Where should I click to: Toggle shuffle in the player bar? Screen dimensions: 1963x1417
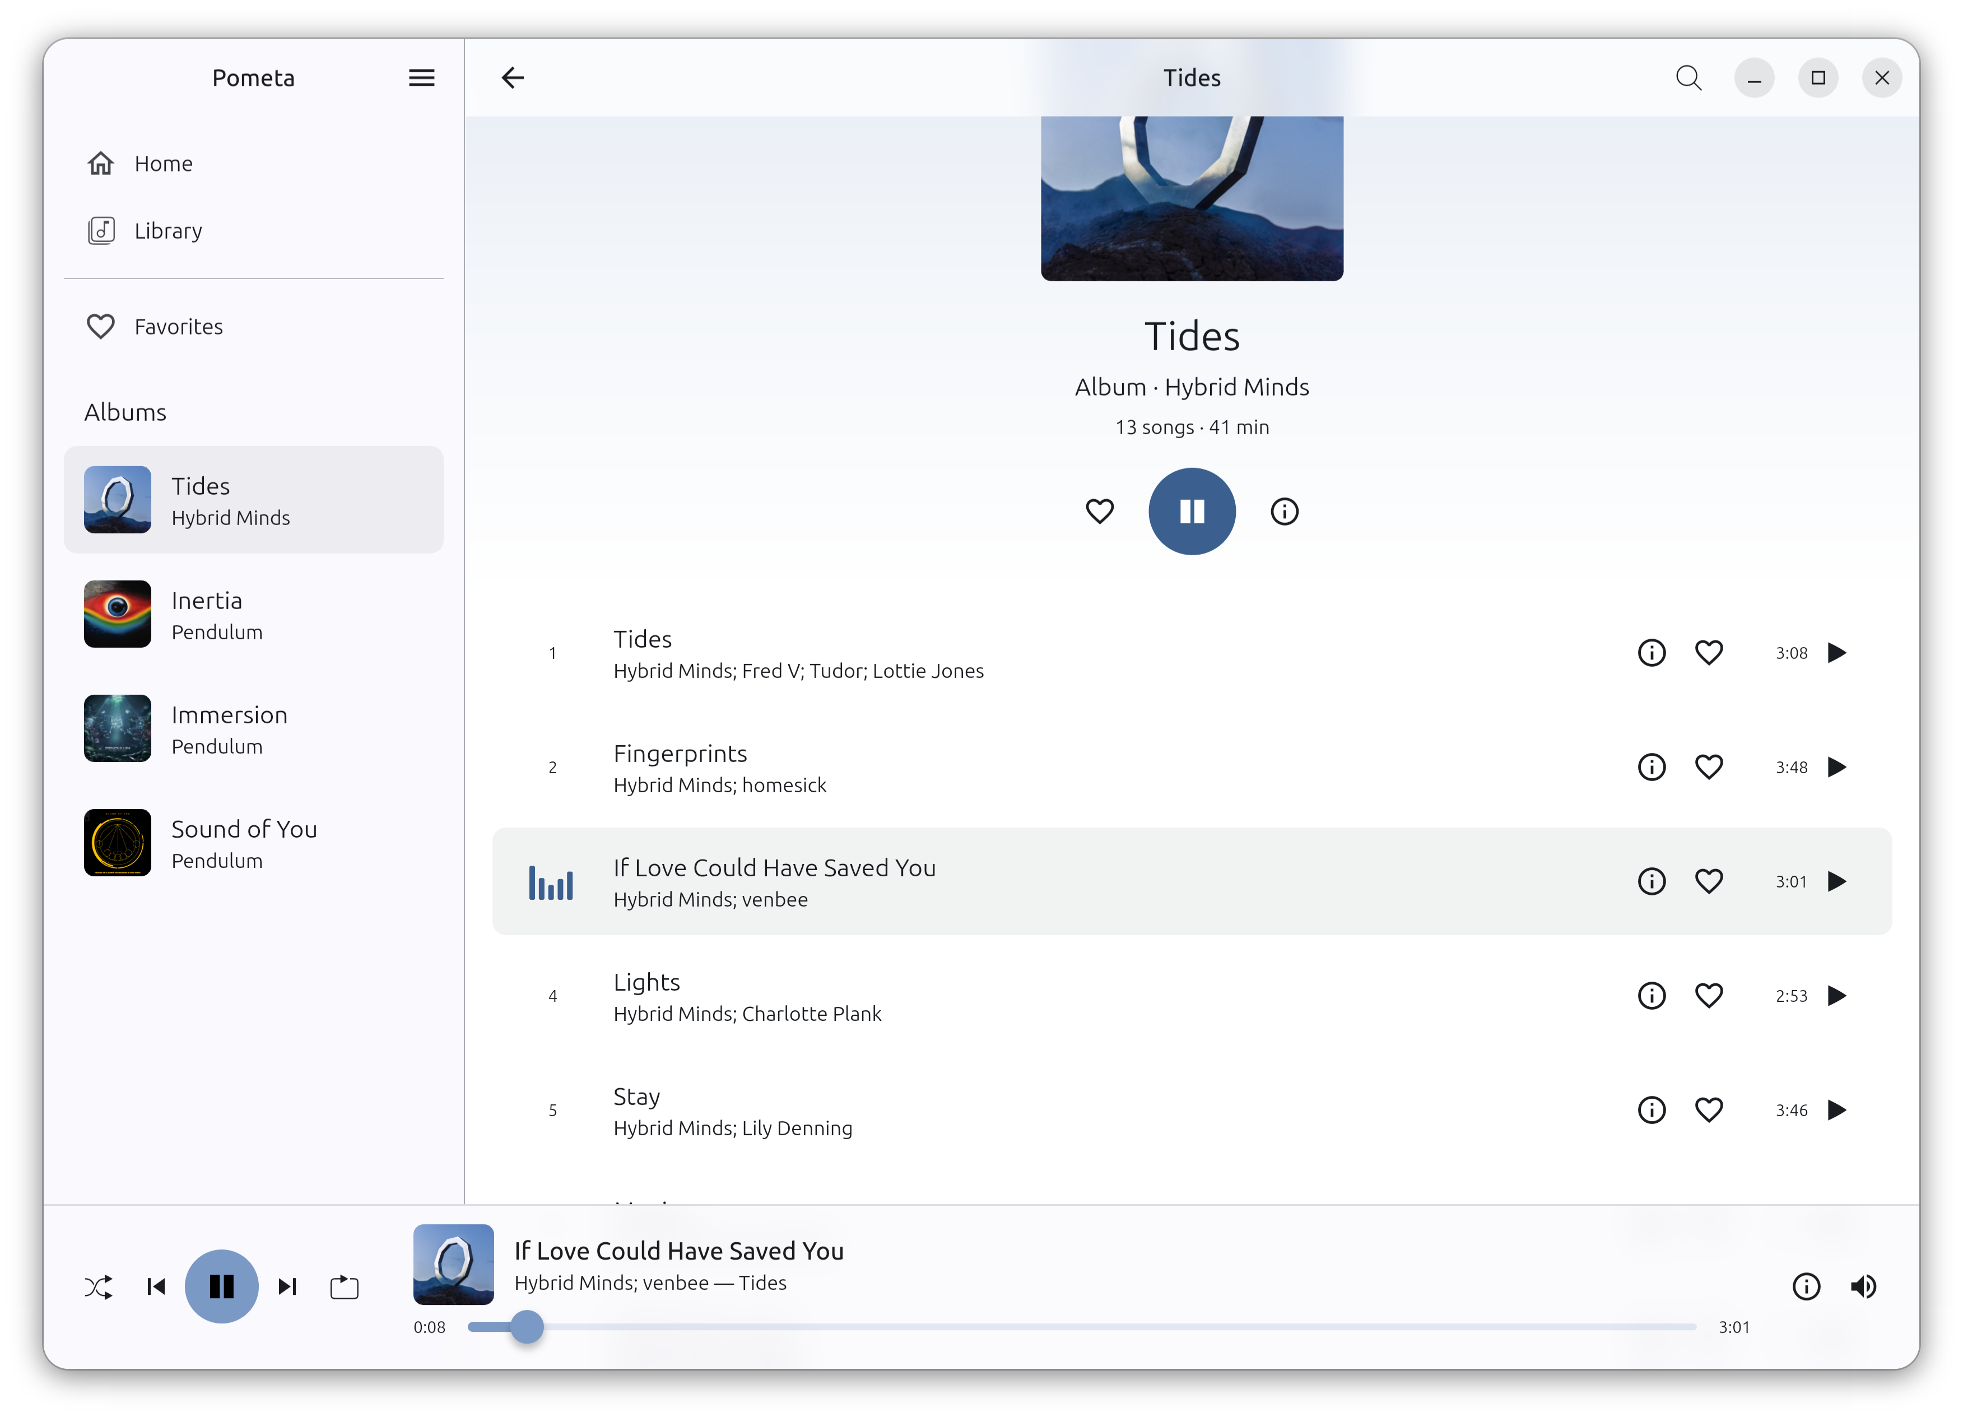tap(99, 1287)
